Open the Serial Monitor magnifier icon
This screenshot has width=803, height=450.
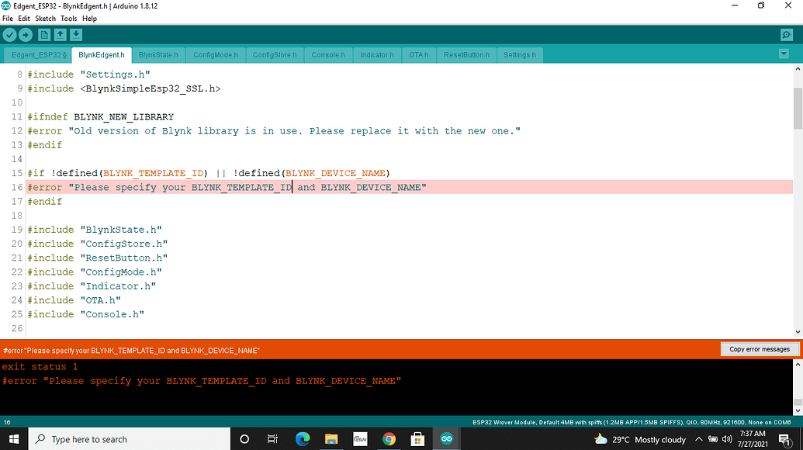coord(787,34)
